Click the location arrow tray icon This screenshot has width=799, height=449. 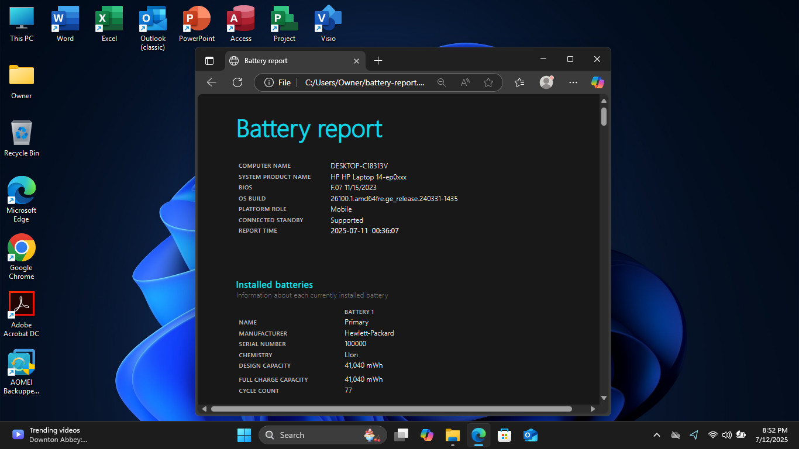pos(694,435)
